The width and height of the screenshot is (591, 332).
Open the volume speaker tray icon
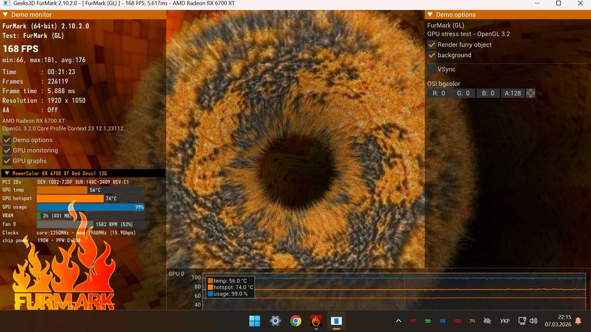pyautogui.click(x=533, y=321)
